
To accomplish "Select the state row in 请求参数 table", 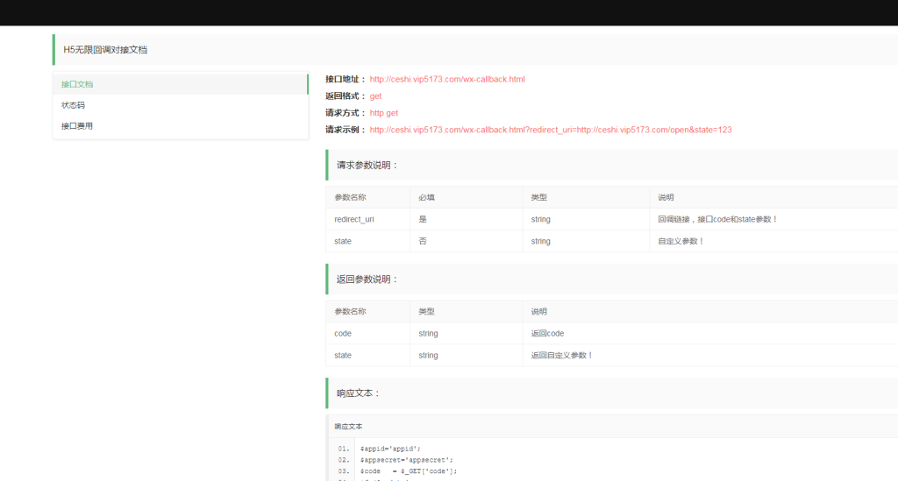I will (x=343, y=241).
